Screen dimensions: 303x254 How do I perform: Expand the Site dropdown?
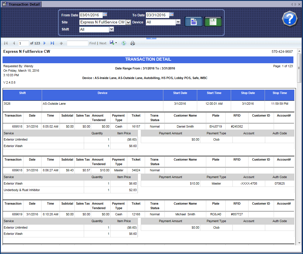[128, 22]
